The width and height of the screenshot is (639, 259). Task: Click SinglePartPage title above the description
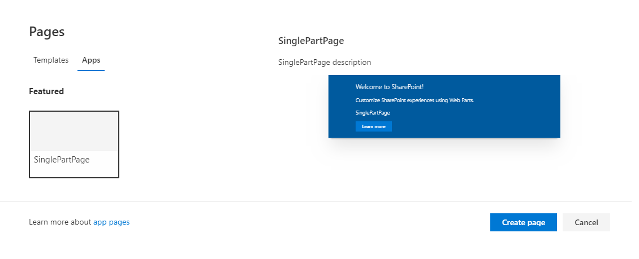(311, 41)
